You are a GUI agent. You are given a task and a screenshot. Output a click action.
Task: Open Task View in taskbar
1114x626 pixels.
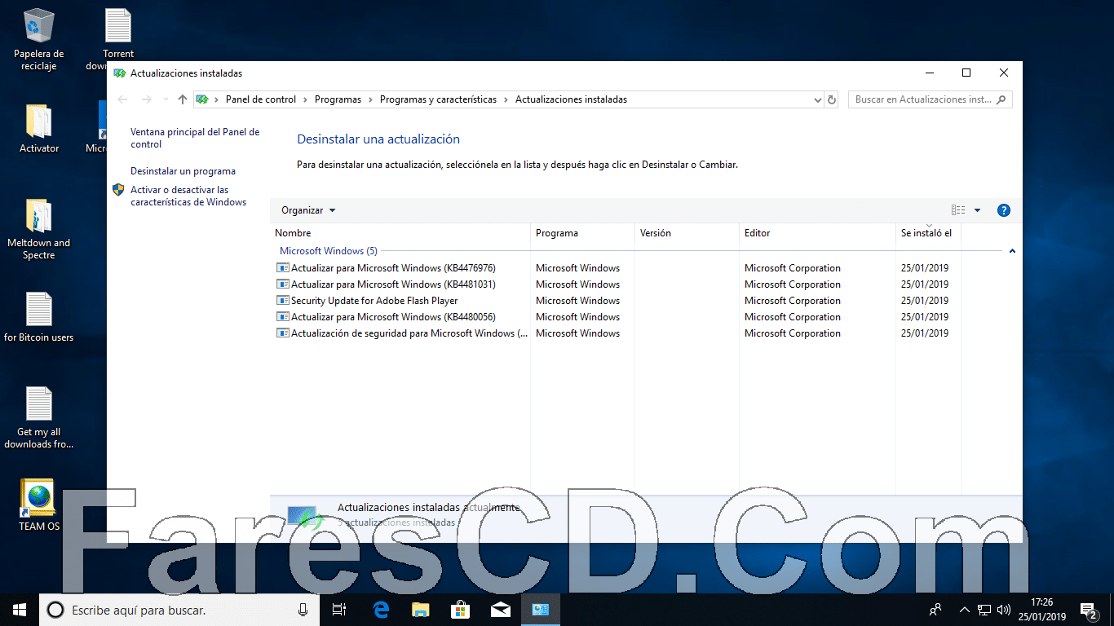(x=339, y=610)
